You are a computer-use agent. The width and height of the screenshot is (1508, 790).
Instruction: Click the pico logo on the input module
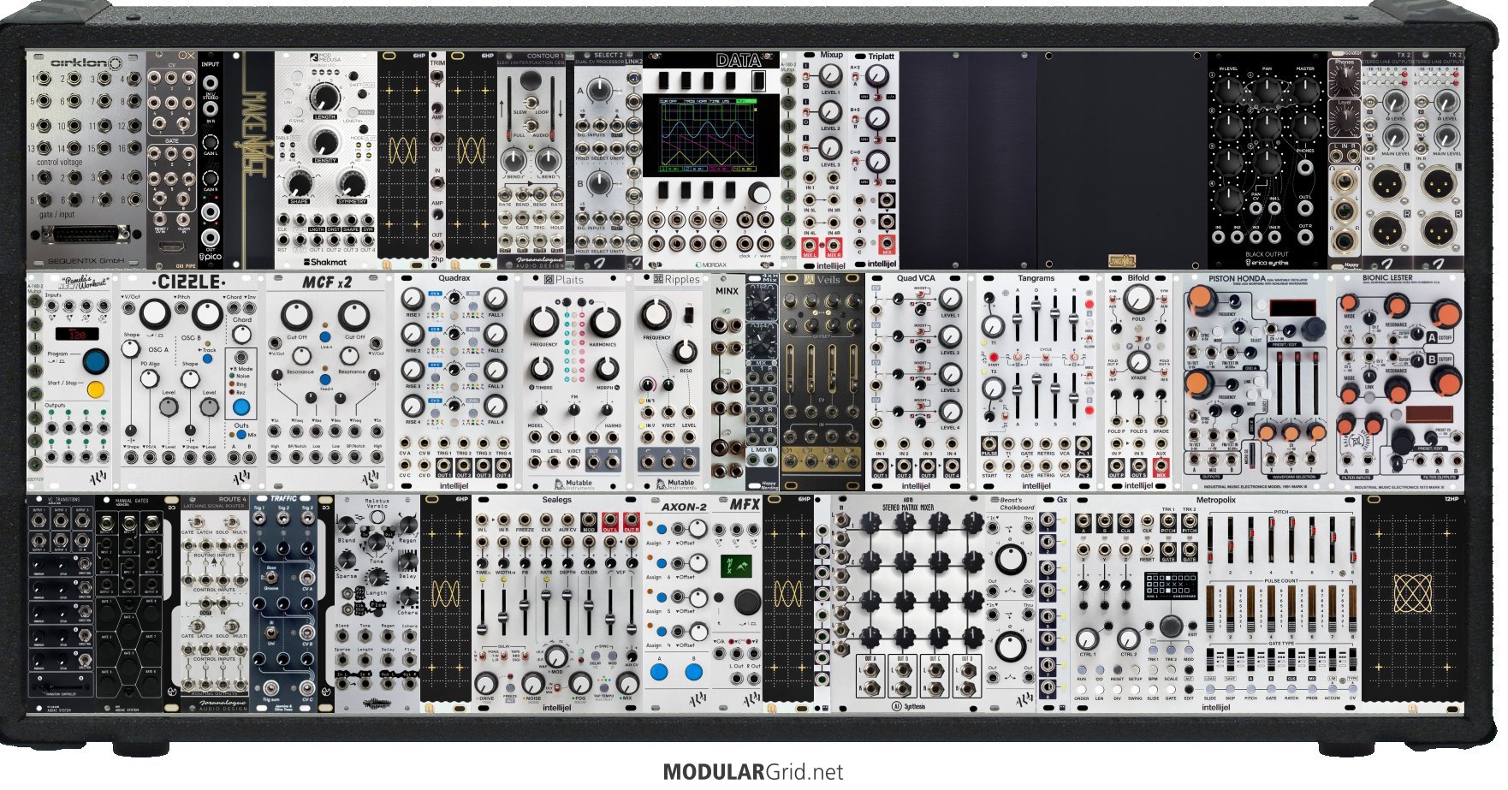tap(210, 256)
